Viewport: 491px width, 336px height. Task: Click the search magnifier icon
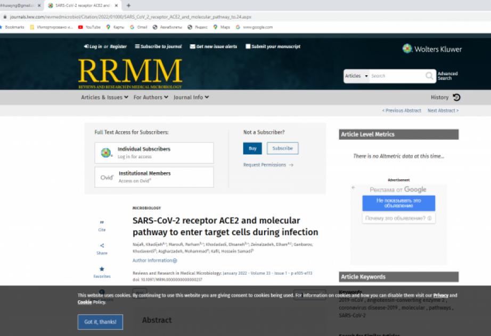point(429,76)
